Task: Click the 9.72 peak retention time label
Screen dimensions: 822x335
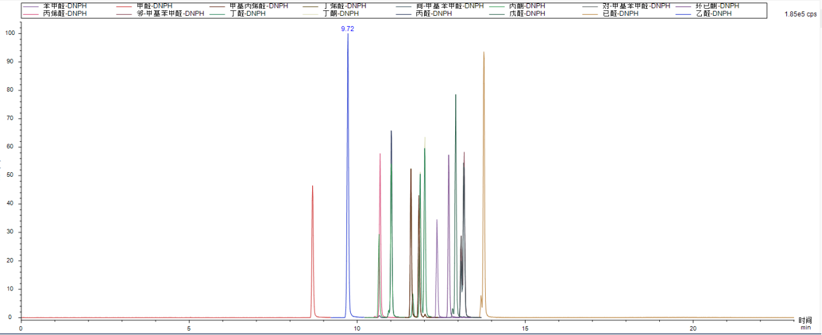Action: (347, 29)
